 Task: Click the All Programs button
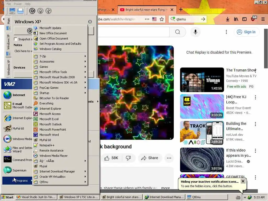click(x=17, y=181)
